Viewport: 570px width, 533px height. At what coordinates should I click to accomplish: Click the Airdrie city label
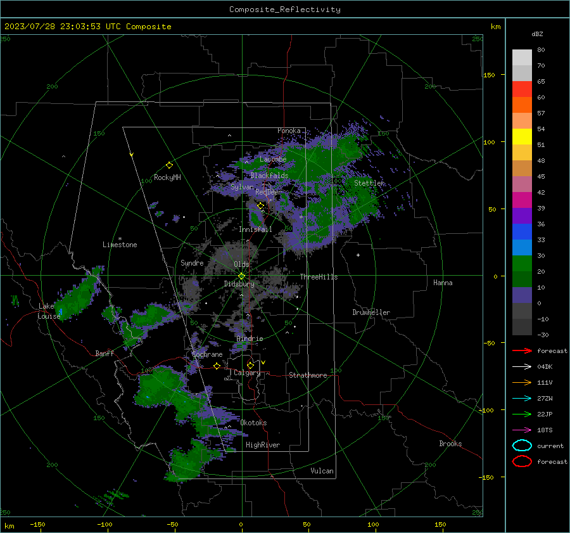[x=250, y=338]
